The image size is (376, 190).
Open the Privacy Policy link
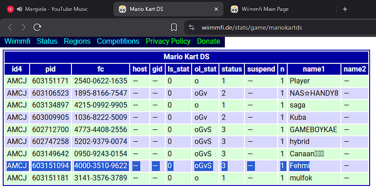click(168, 41)
